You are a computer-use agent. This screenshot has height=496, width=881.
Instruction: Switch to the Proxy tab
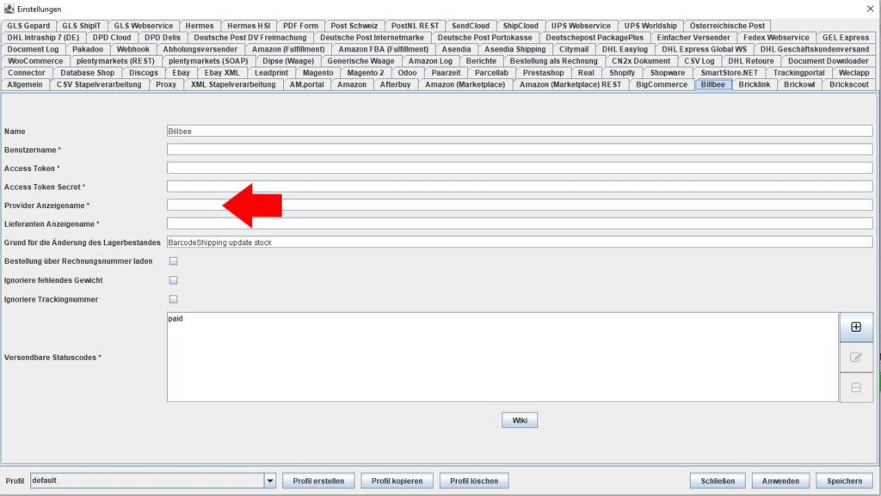point(166,84)
